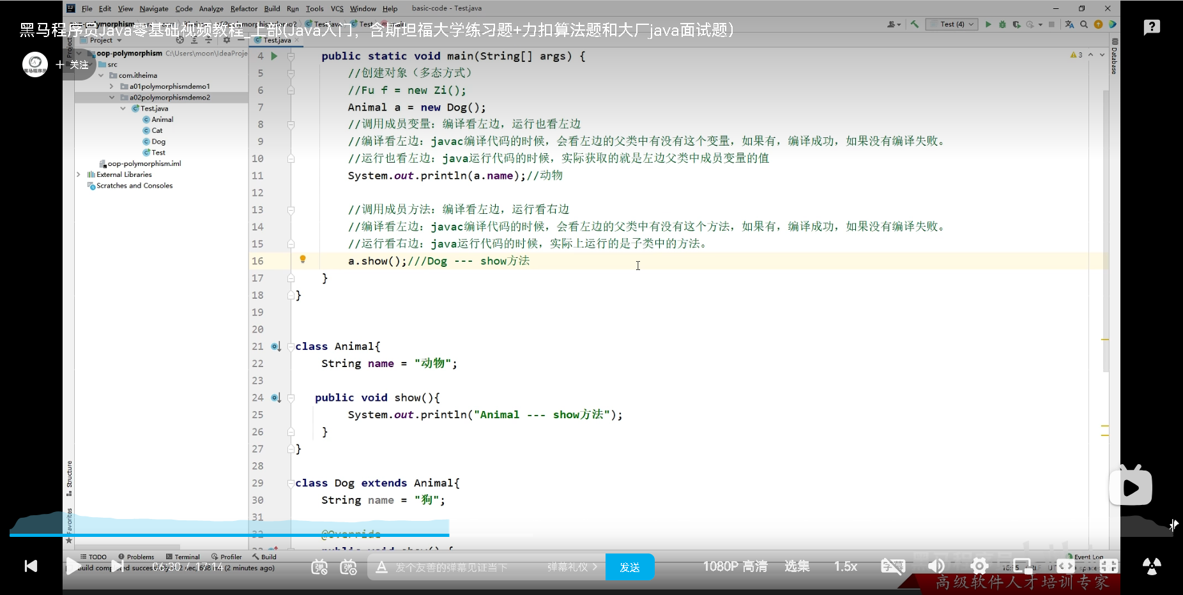Change the 1.5x playback speed

click(846, 566)
